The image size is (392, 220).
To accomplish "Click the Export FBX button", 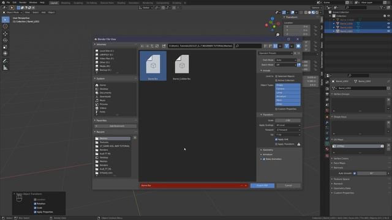I will pos(262,186).
